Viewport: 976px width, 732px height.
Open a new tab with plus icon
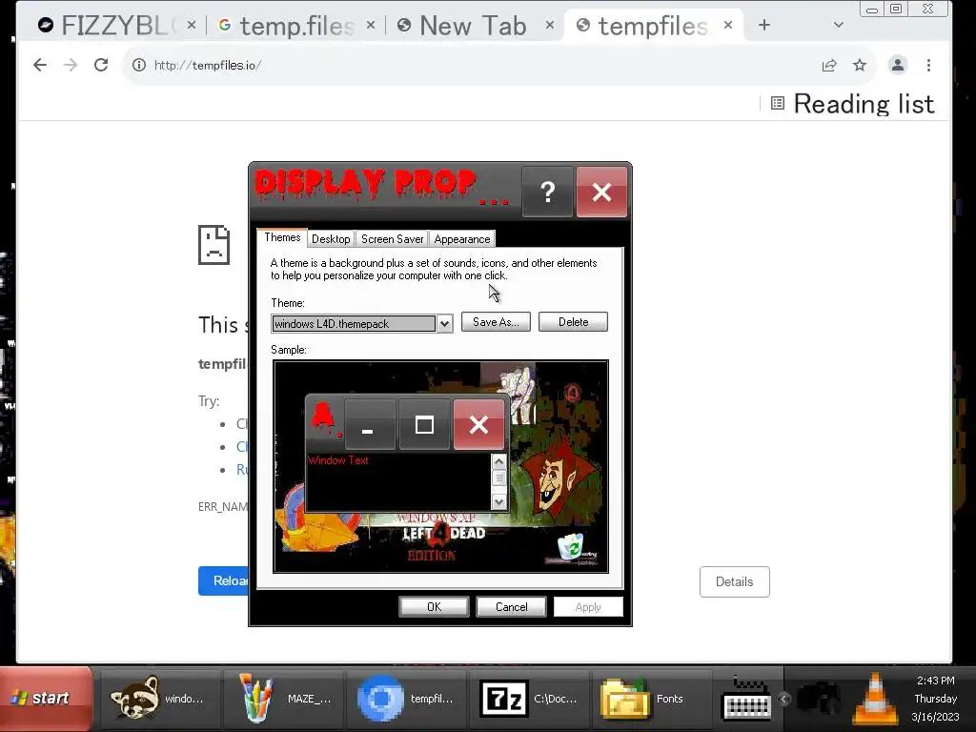pyautogui.click(x=764, y=25)
